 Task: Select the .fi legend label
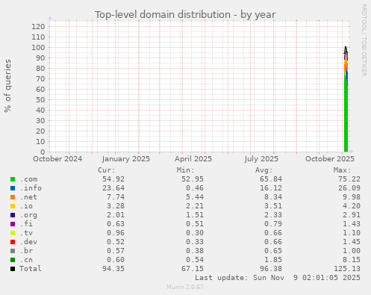(26, 224)
